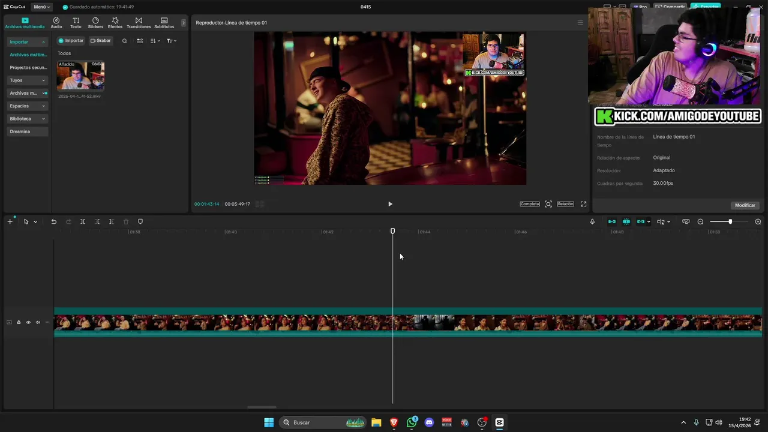Click the snapshot focus icon in player
The image size is (768, 432).
pyautogui.click(x=548, y=204)
